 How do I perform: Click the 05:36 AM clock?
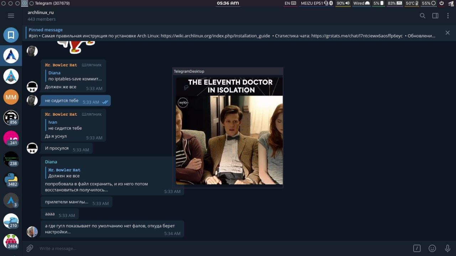coord(228,3)
